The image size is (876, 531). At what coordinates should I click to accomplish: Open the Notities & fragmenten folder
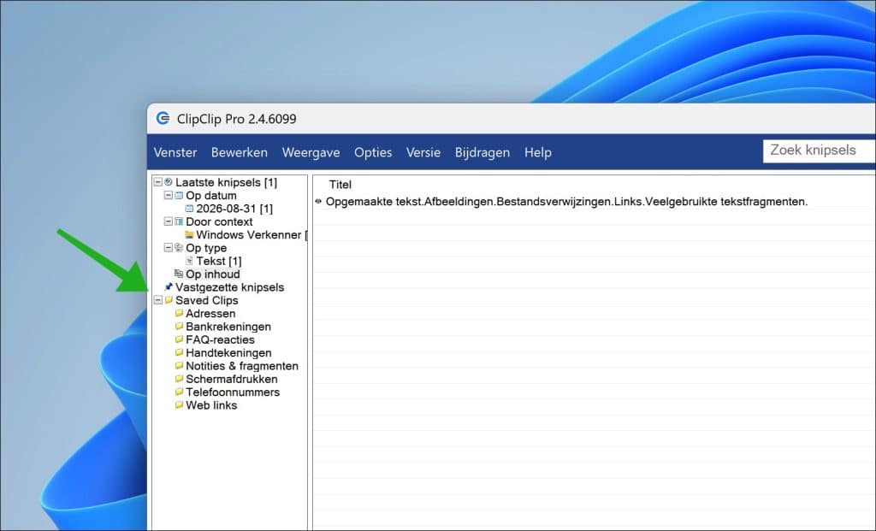click(x=242, y=366)
